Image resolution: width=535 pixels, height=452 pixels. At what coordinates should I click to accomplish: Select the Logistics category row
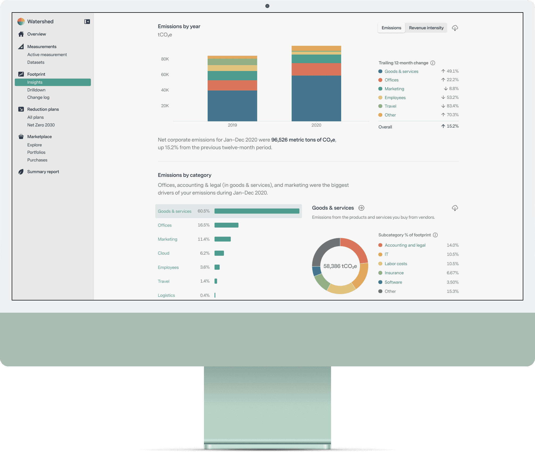pos(228,295)
